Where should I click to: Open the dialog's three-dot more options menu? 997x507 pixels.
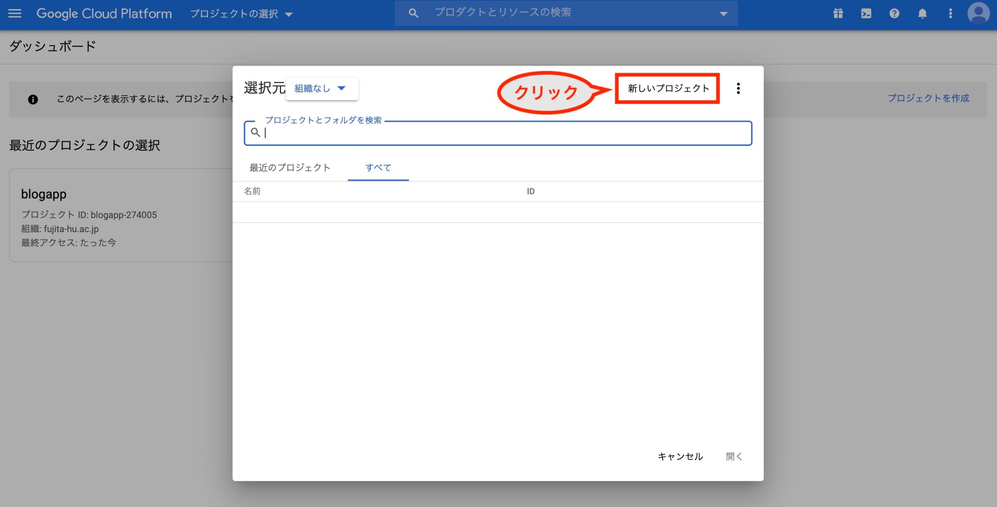point(738,88)
